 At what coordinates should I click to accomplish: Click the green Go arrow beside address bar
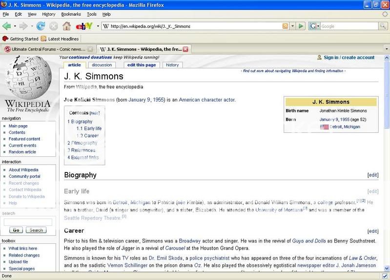point(301,26)
